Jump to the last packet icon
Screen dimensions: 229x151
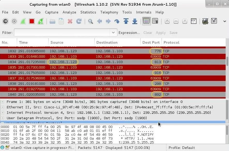tap(135, 21)
